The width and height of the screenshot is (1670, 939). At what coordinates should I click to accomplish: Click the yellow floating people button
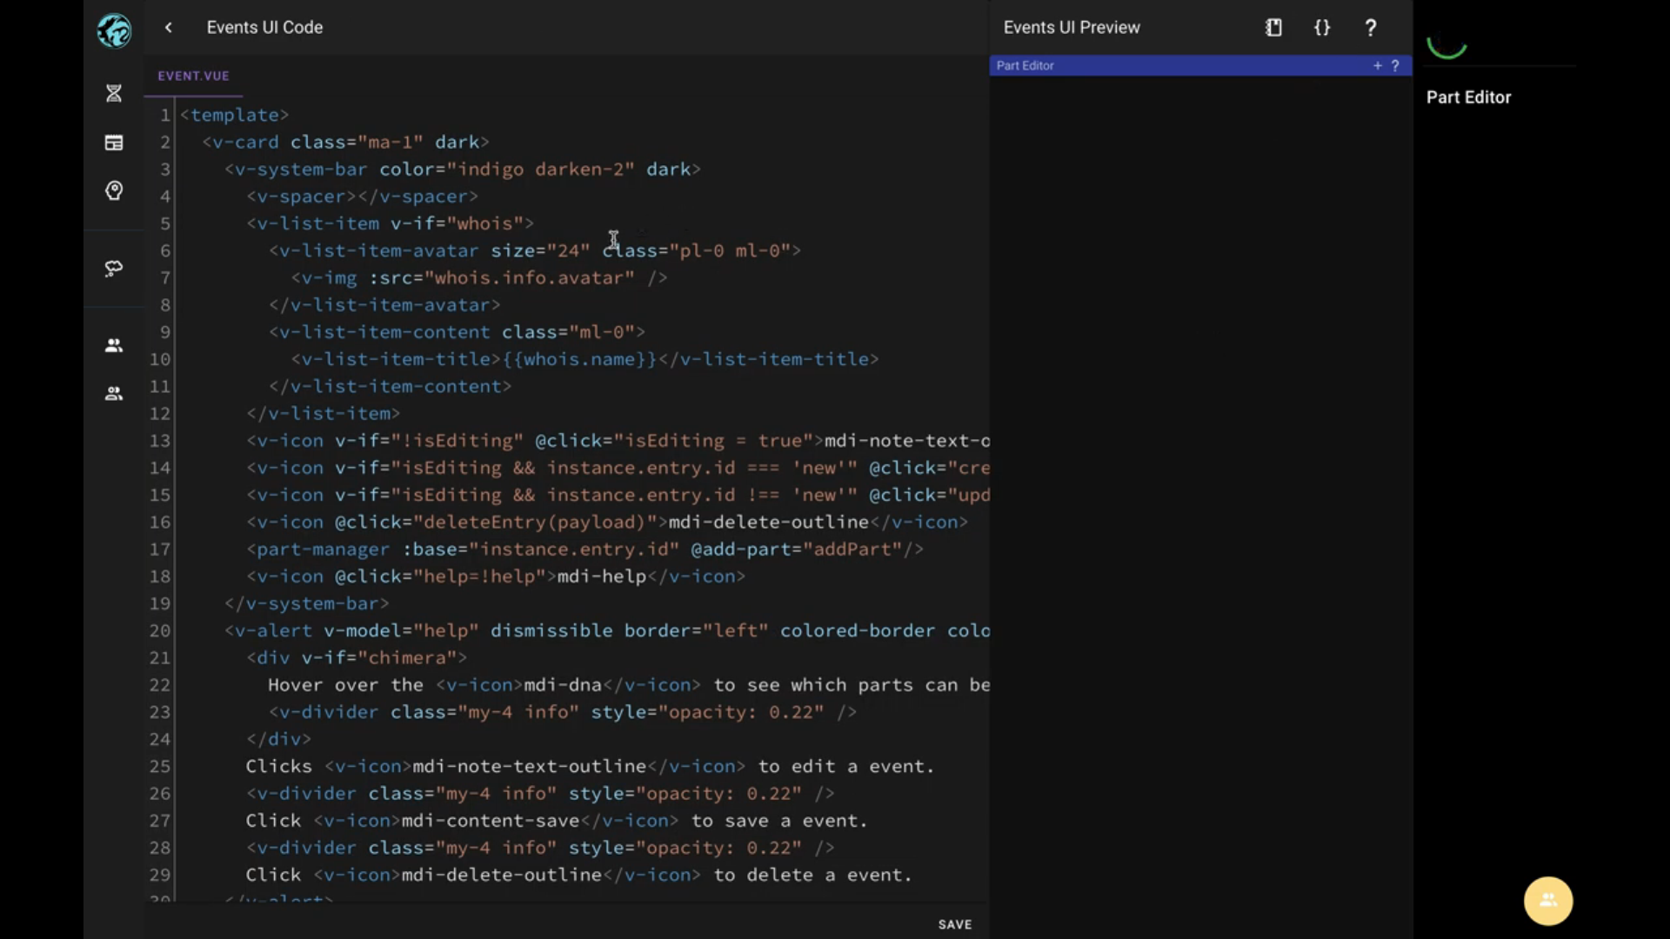[x=1547, y=901]
